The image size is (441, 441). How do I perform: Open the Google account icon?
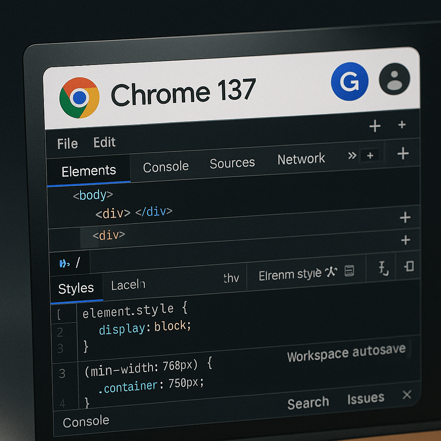point(350,82)
